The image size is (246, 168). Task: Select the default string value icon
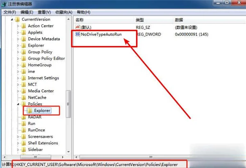(77, 27)
